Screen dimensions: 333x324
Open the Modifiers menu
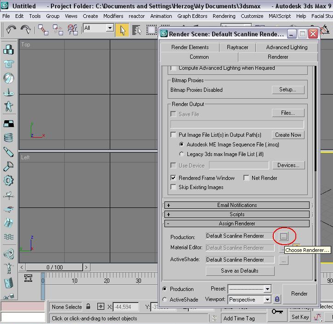(x=113, y=16)
